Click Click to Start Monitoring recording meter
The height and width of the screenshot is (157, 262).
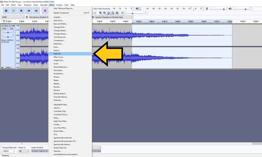[102, 9]
